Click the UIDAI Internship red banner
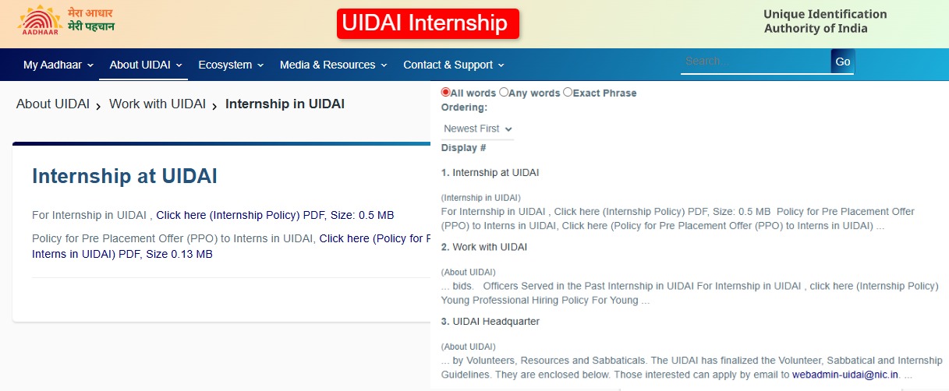The width and height of the screenshot is (949, 391). coord(427,23)
